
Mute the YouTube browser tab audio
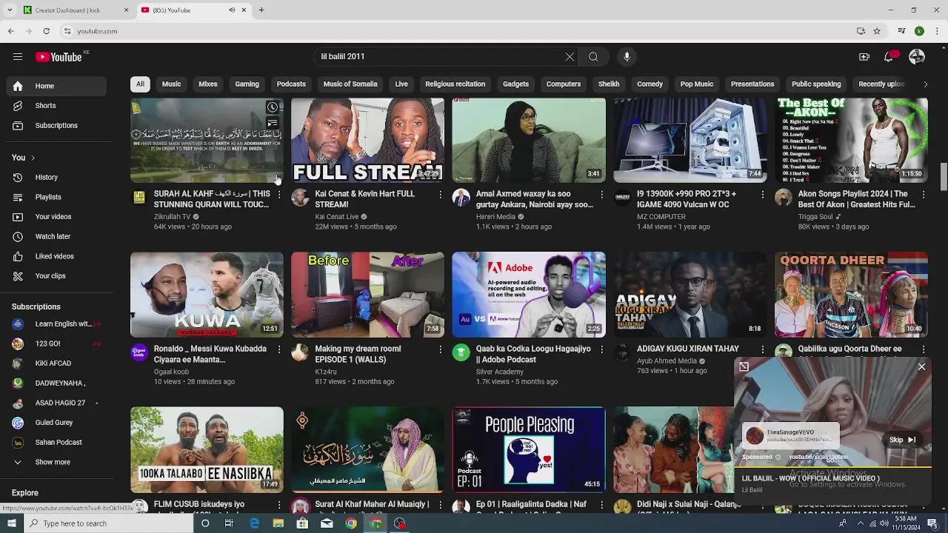pyautogui.click(x=232, y=10)
